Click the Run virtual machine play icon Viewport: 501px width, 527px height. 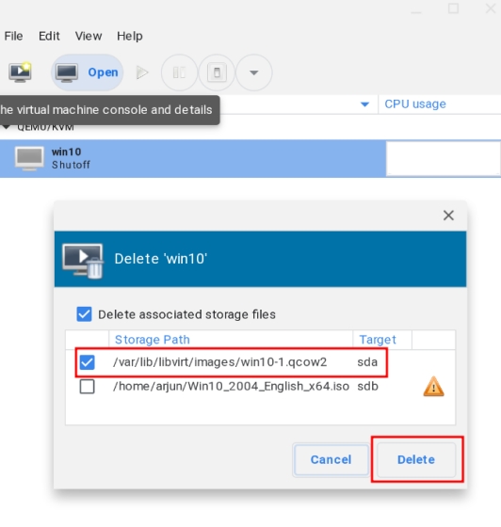click(x=142, y=72)
